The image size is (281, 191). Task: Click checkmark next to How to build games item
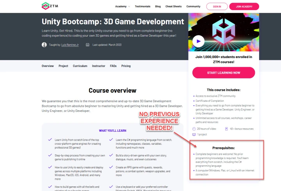tap(50, 187)
